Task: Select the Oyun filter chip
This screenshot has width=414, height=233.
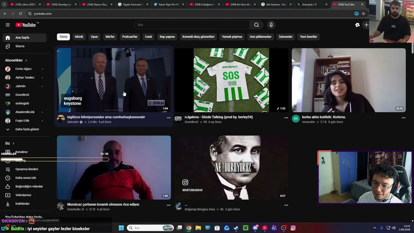Action: [94, 37]
